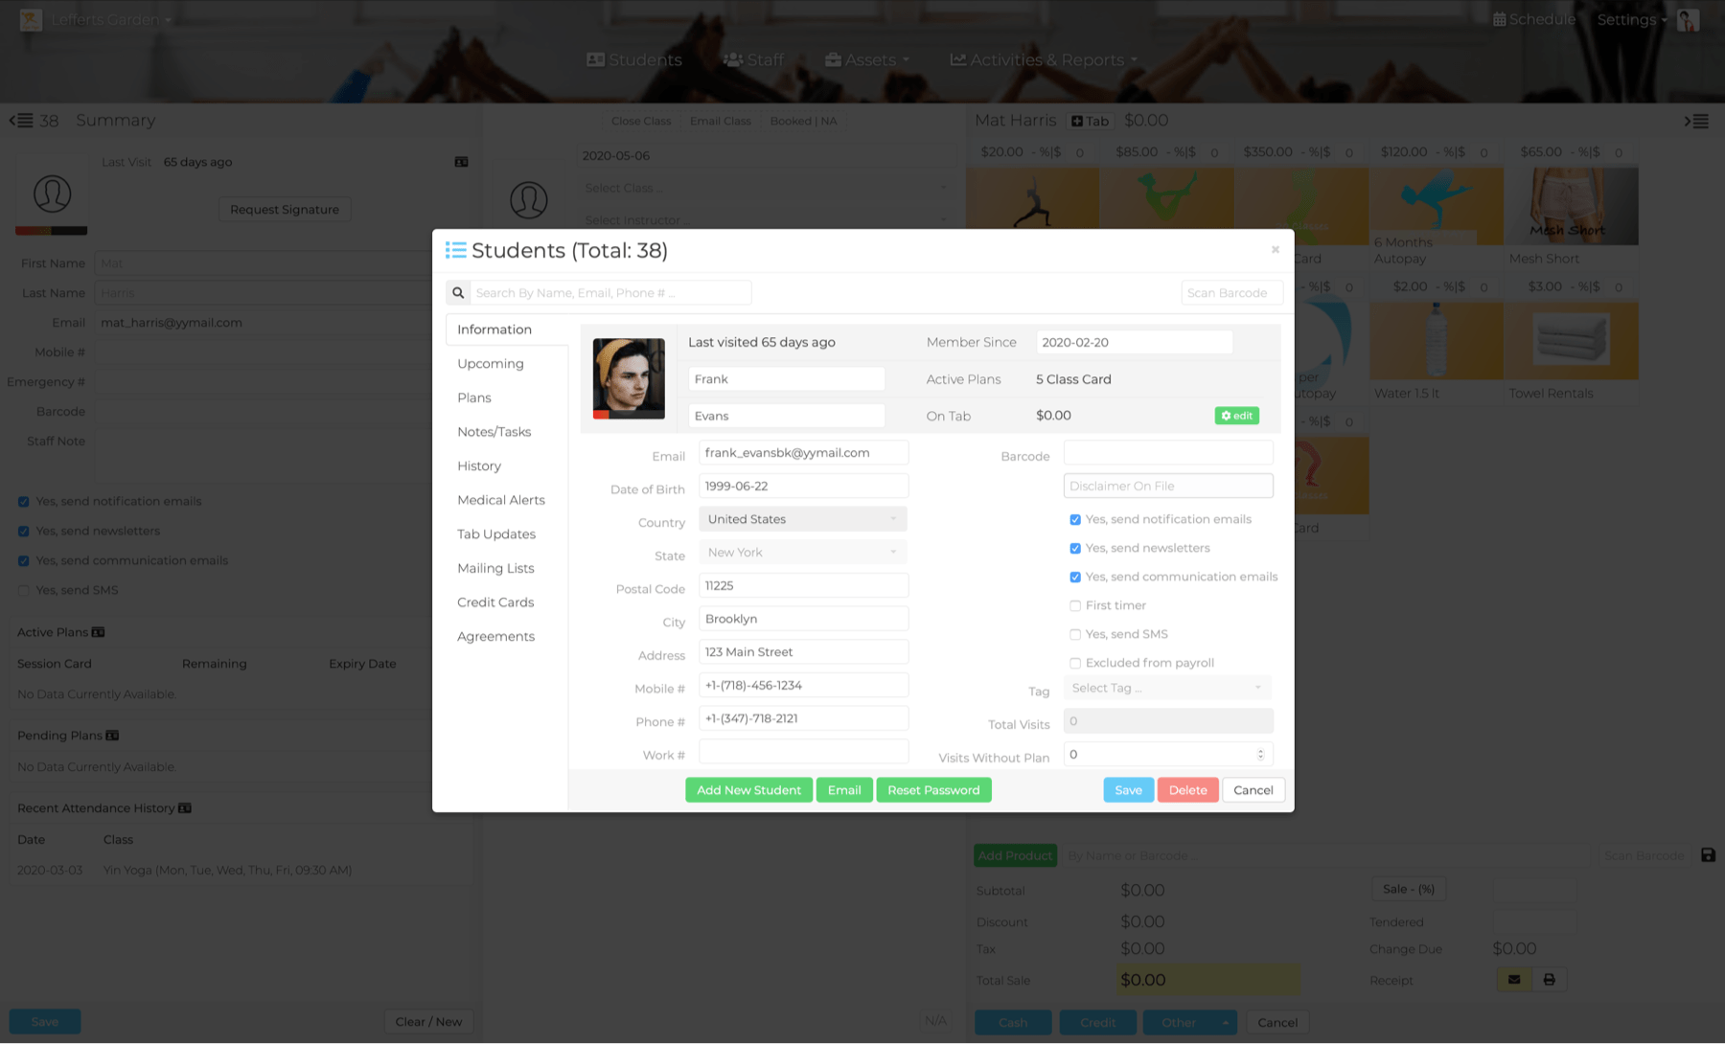Open the Notes/Tasks tab
The height and width of the screenshot is (1044, 1725).
click(x=494, y=432)
